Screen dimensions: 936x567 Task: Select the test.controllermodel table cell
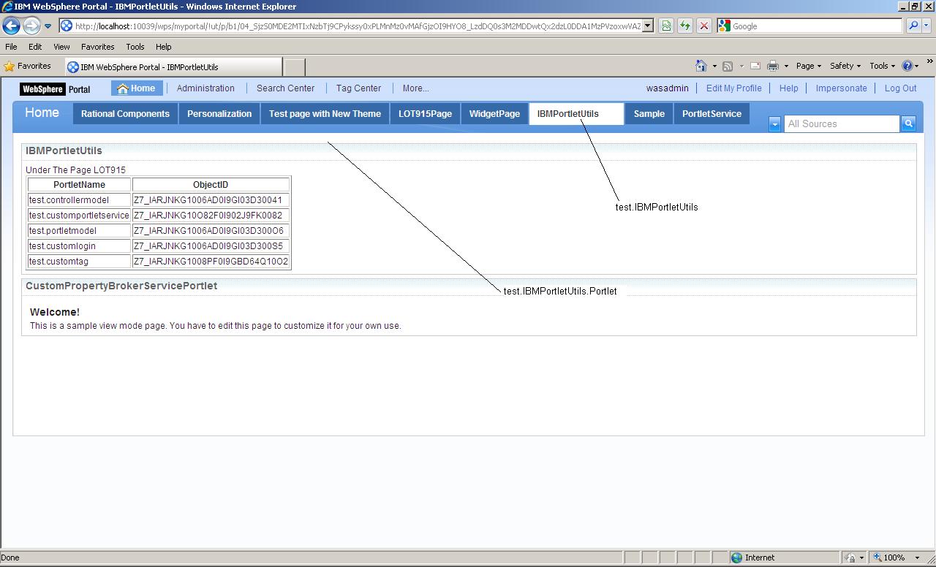coord(79,200)
